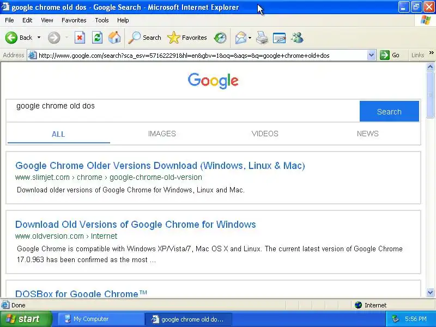Expand the Address bar dropdown arrow
This screenshot has height=327, width=436.
371,56
